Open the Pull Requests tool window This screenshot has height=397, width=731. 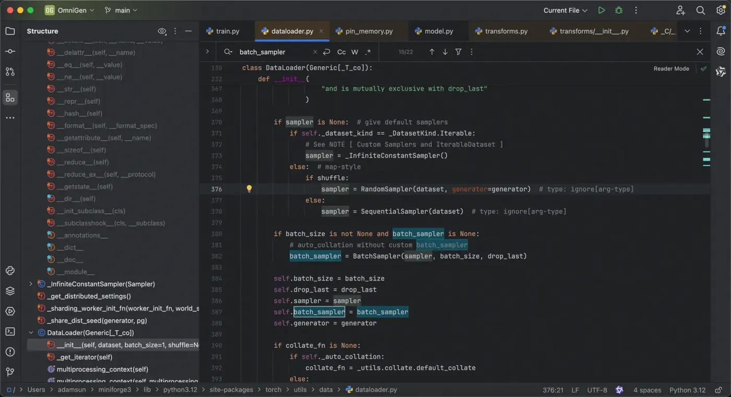(x=10, y=71)
